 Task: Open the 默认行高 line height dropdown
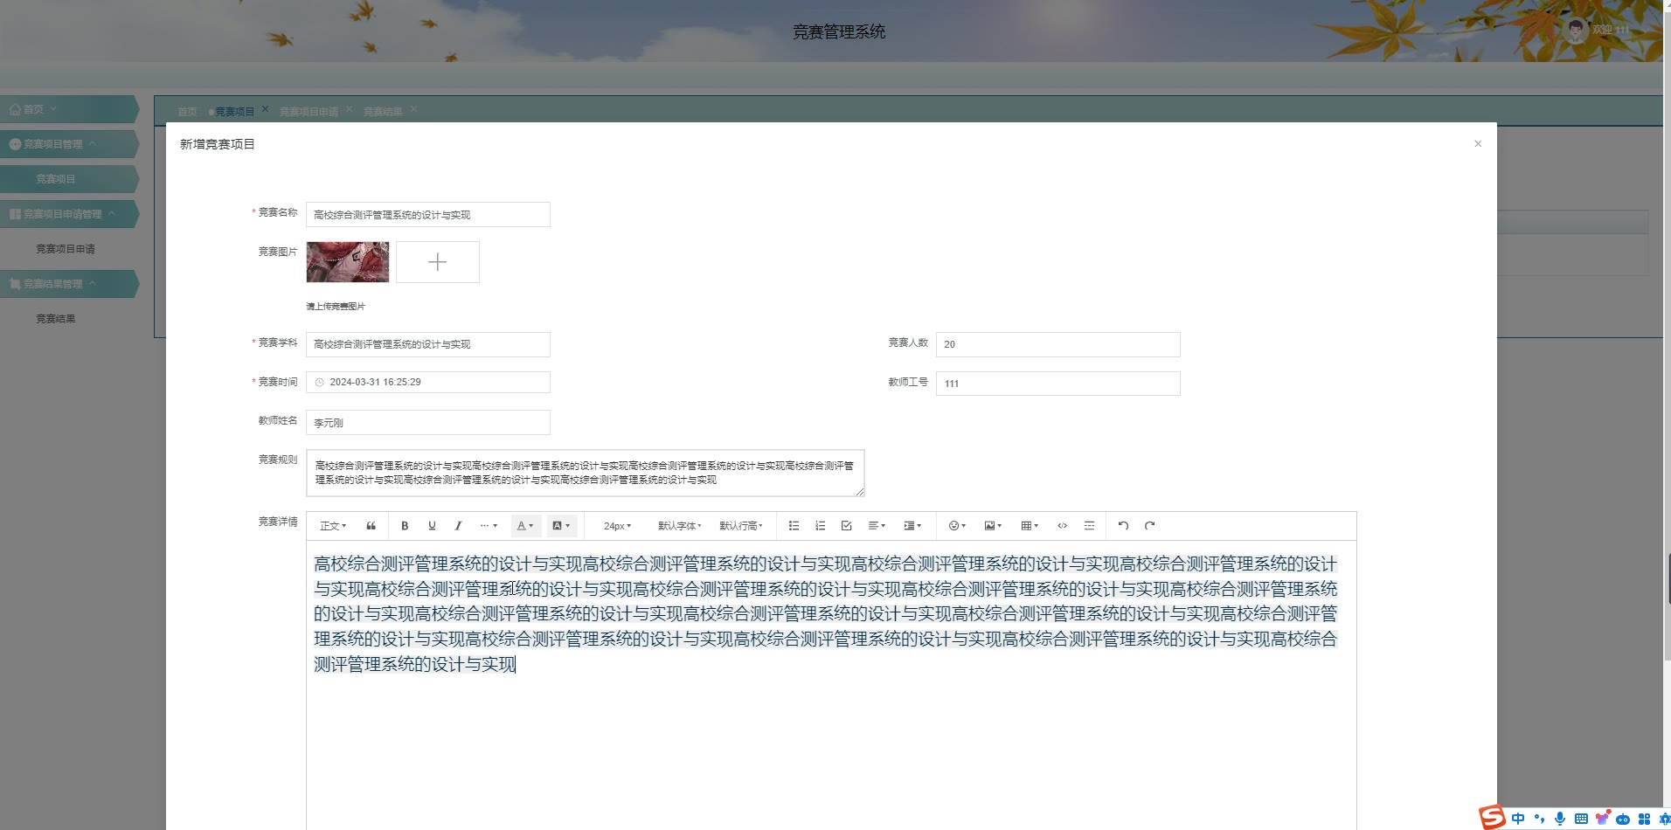(x=741, y=526)
